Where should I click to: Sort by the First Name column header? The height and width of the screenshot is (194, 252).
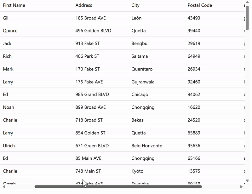14,5
